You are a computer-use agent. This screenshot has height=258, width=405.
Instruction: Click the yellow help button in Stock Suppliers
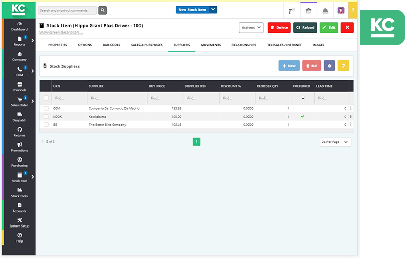pyautogui.click(x=343, y=66)
